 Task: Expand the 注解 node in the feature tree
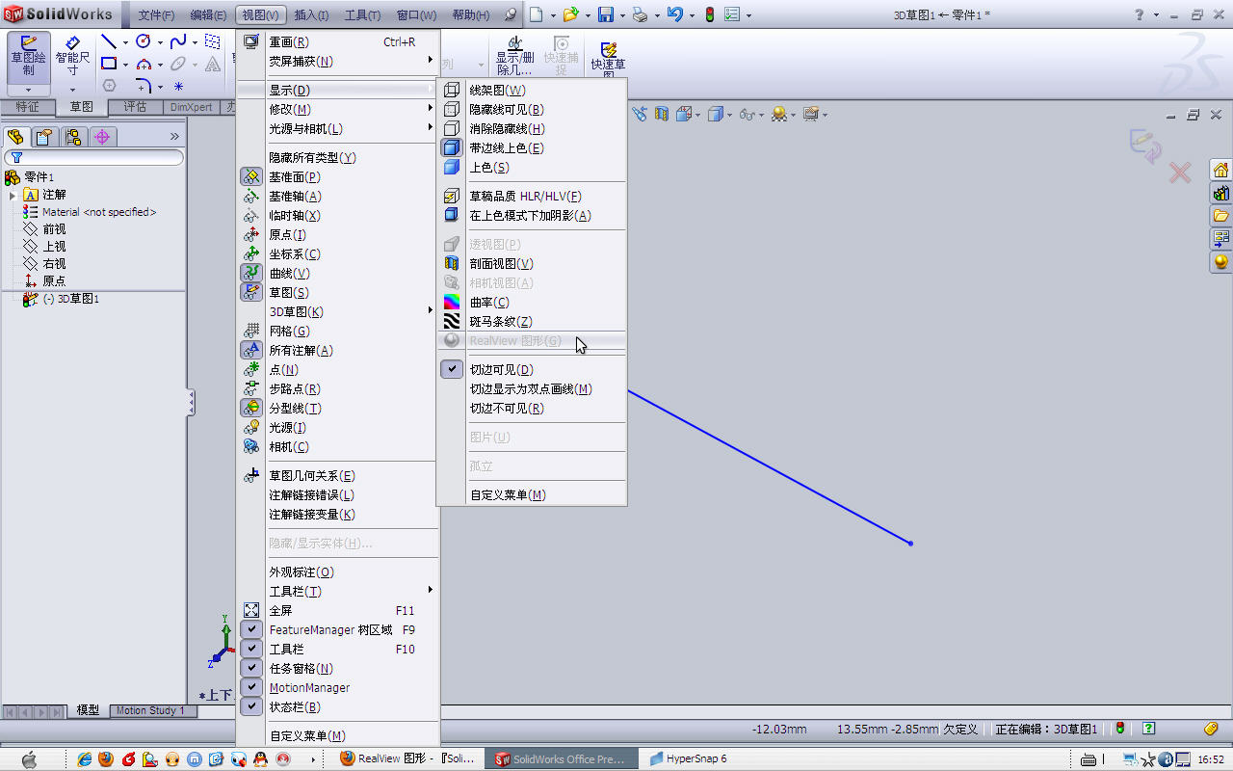pos(13,195)
